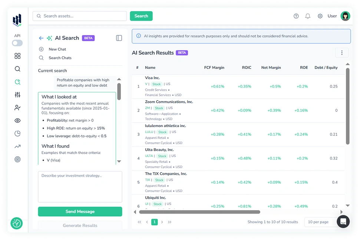Open the notifications bell icon
This screenshot has height=240, width=360.
(x=308, y=16)
